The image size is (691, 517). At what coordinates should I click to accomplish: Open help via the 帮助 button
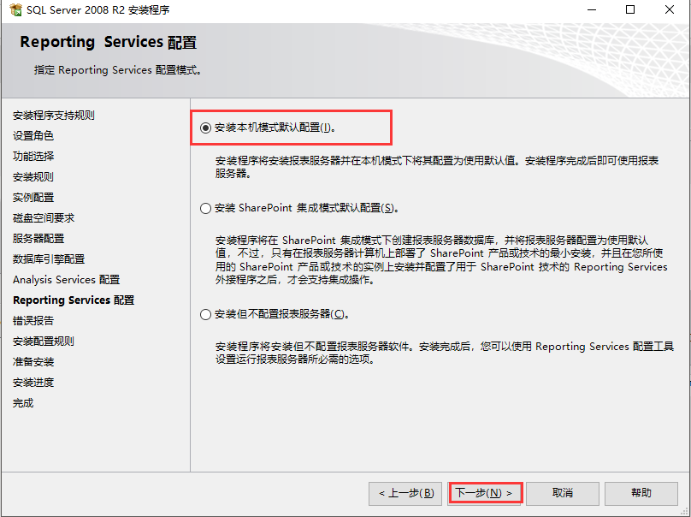coord(642,493)
